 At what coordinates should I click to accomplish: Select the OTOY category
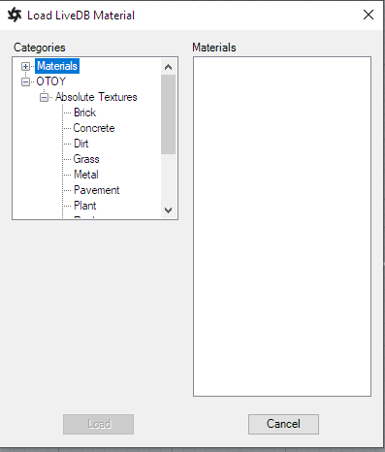coord(51,81)
